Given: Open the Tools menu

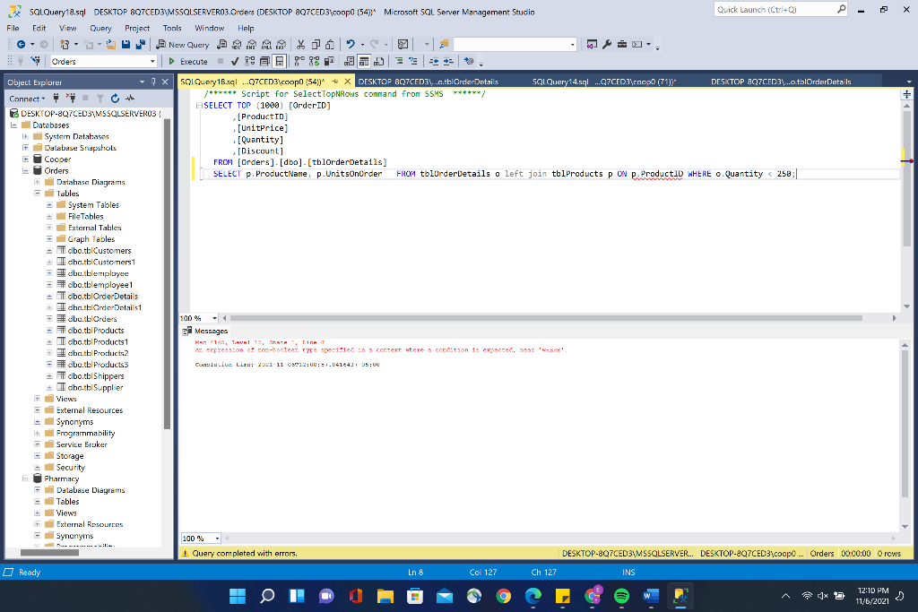Looking at the screenshot, I should click(x=172, y=28).
